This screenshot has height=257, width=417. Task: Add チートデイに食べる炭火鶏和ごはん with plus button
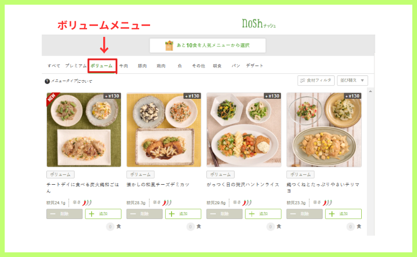(103, 214)
